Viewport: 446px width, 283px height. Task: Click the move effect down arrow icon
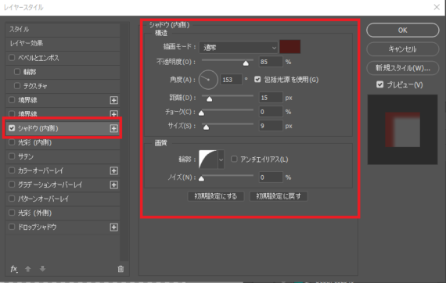click(x=42, y=269)
